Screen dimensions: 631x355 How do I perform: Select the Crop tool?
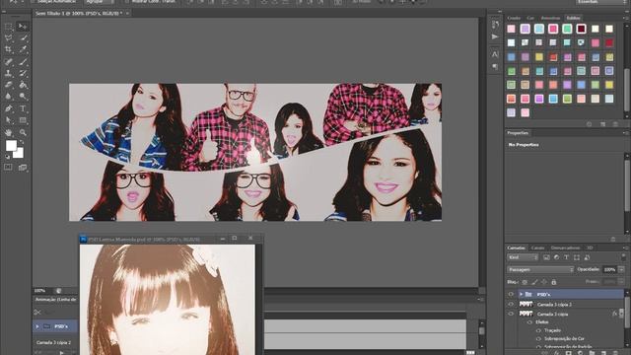[8, 49]
